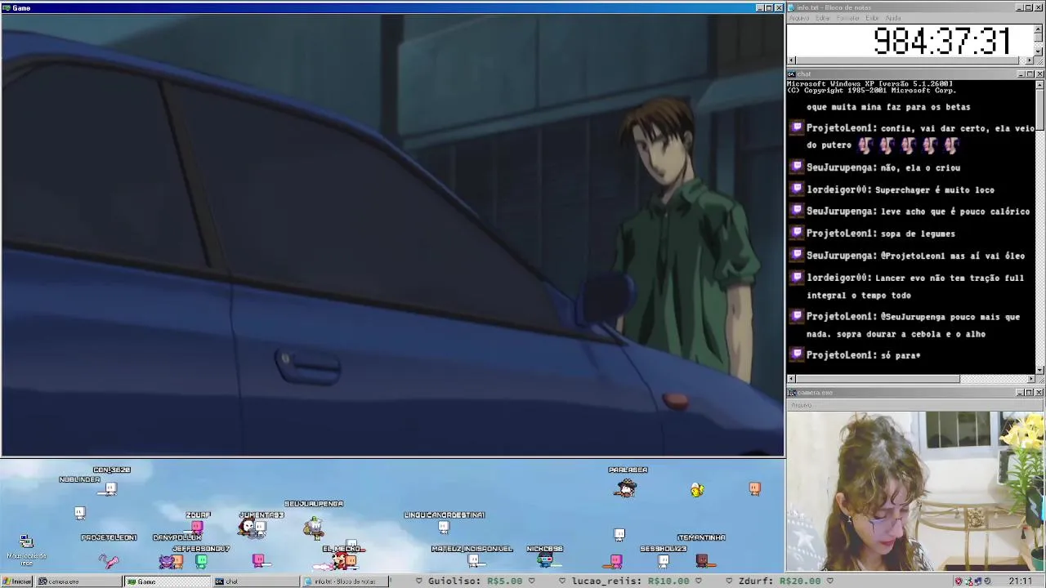Click the JUMENTA93 skull avatar
Image resolution: width=1046 pixels, height=588 pixels.
pyautogui.click(x=247, y=528)
